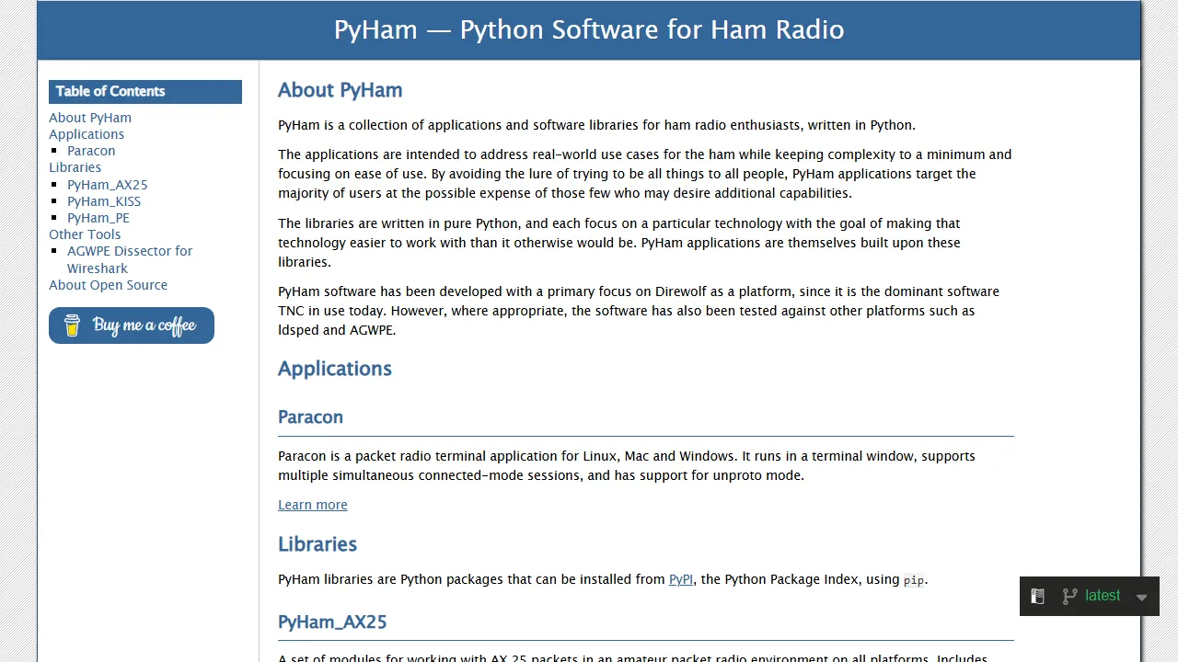This screenshot has width=1178, height=662.
Task: Select 'Applications' in the sidebar
Action: pyautogui.click(x=87, y=134)
